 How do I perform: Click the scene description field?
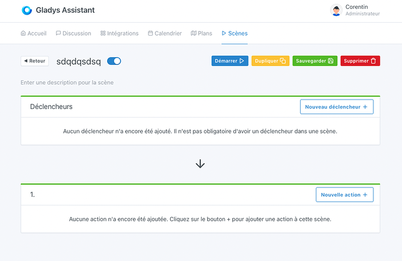67,83
